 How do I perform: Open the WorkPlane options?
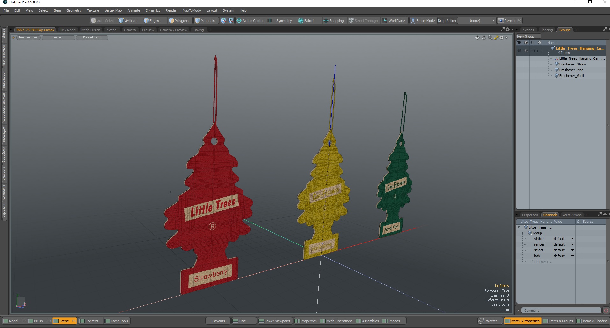coord(394,21)
